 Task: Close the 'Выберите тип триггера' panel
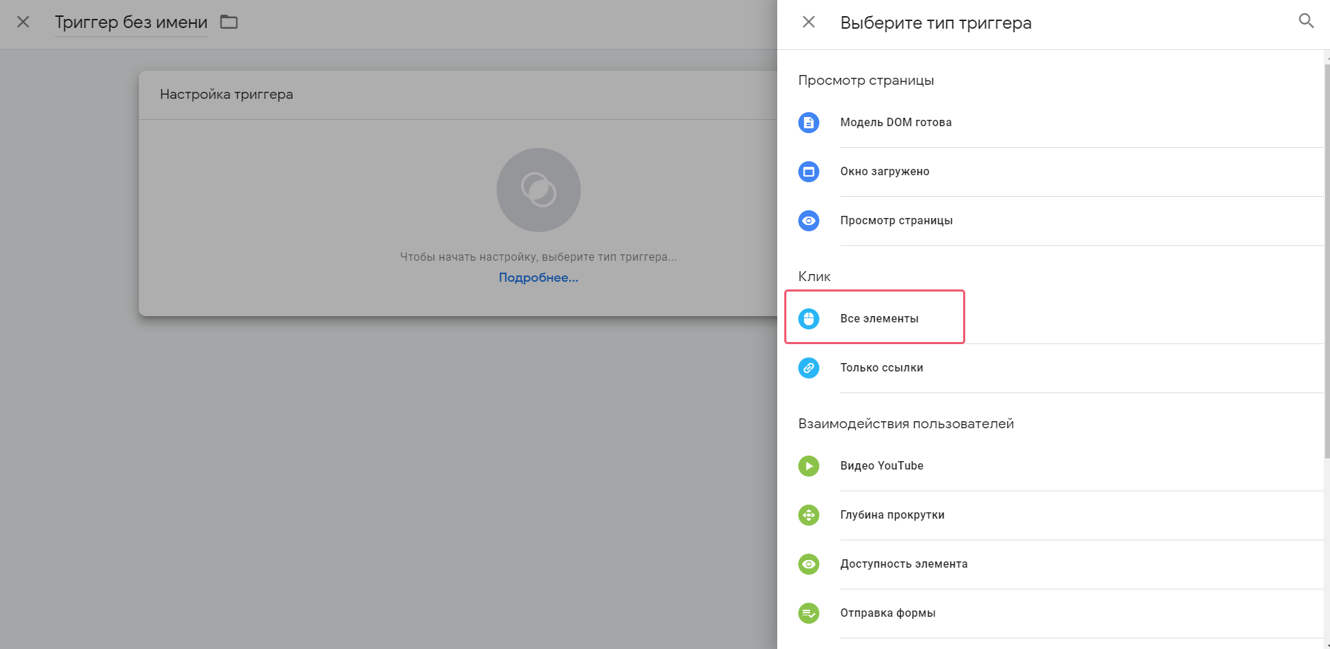point(809,22)
